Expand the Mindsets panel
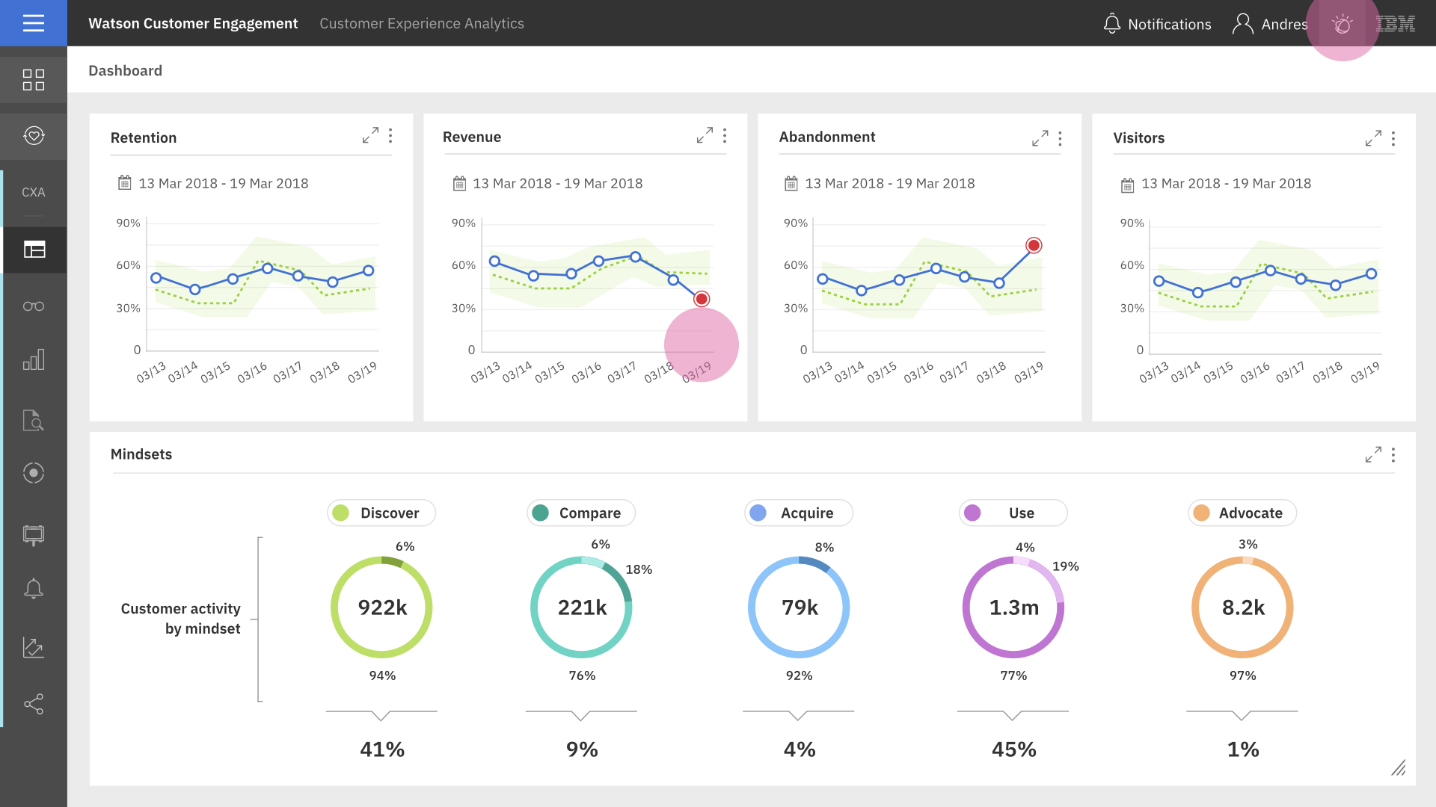Image resolution: width=1436 pixels, height=807 pixels. (x=1373, y=454)
